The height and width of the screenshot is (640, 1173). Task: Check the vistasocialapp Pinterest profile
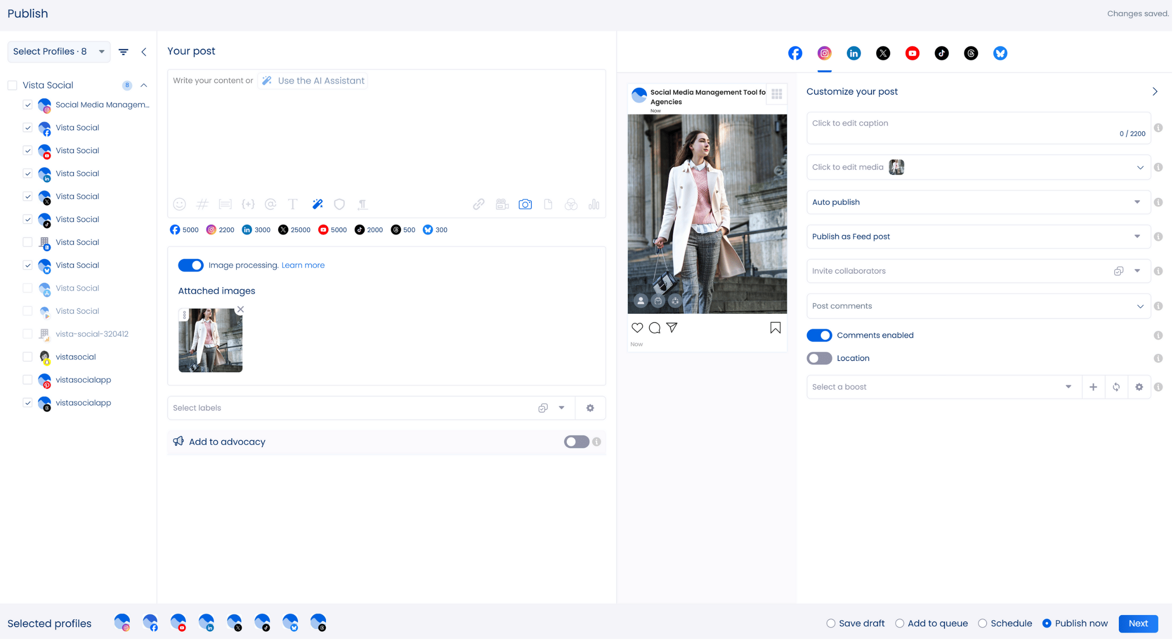click(x=28, y=380)
